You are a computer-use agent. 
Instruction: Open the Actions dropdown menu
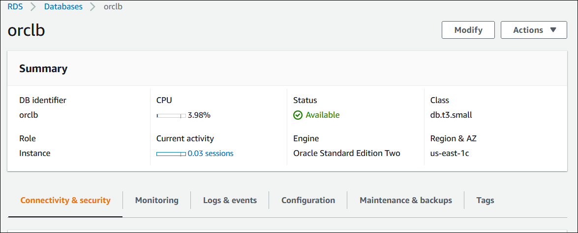point(534,30)
